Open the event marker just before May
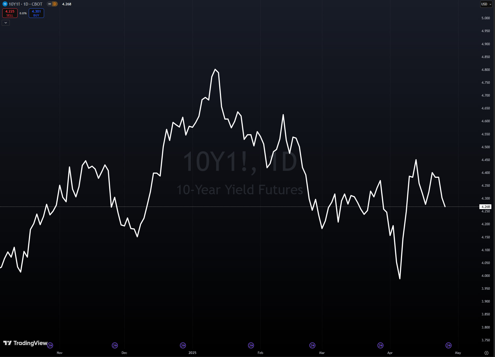 [x=449, y=346]
